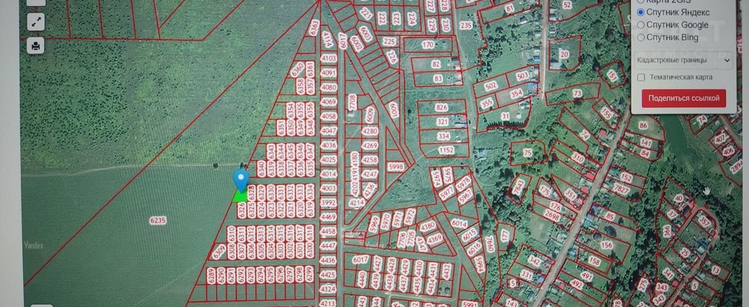Enable the Тематическая карта checkbox
The image size is (749, 307).
(641, 77)
